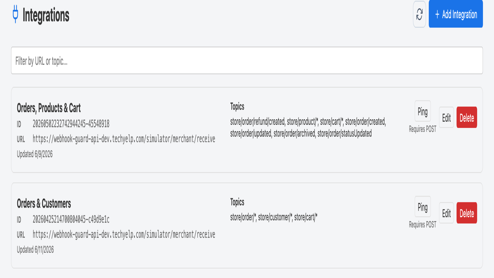494x278 pixels.
Task: Click the Orders, Products & Cart title
Action: 49,108
